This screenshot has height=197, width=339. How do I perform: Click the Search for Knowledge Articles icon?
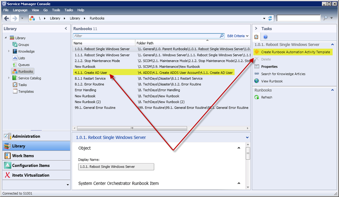(x=257, y=74)
